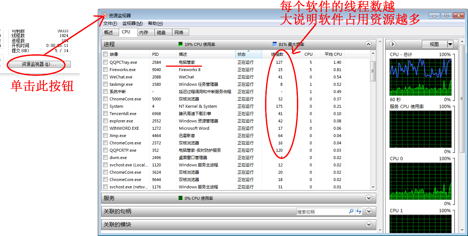Check the 映像 select-all checkbox in the header
Viewport: 468px width, 236px height.
[105, 54]
